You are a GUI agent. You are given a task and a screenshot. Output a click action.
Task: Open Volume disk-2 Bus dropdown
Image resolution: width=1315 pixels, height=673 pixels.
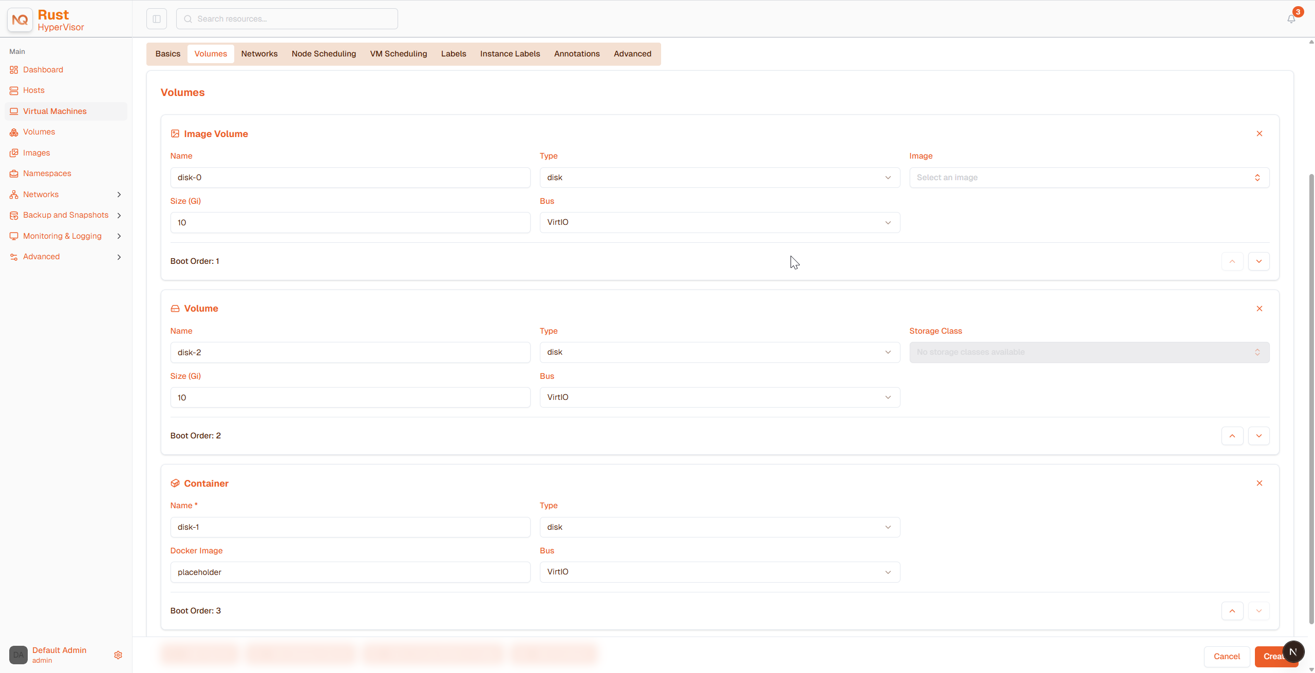720,397
